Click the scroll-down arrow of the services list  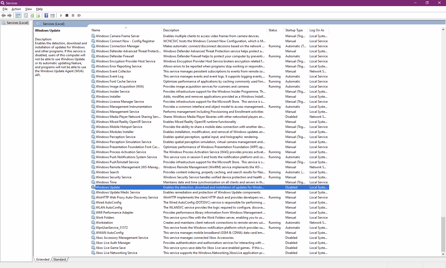(x=443, y=254)
